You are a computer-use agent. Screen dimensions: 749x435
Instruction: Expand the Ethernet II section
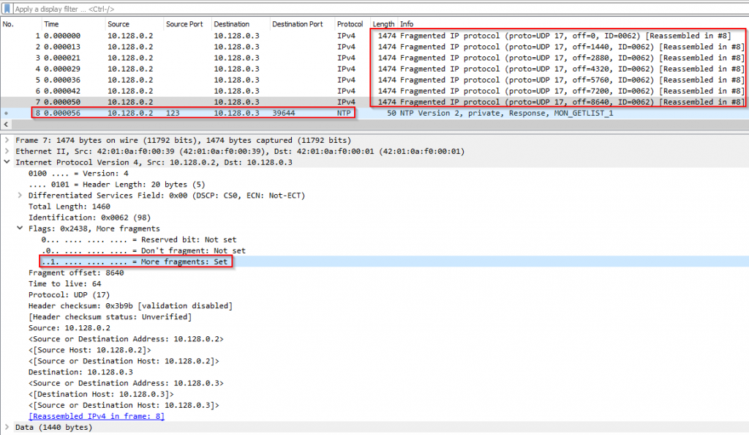click(7, 151)
